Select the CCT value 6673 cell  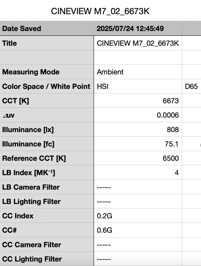tap(138, 101)
